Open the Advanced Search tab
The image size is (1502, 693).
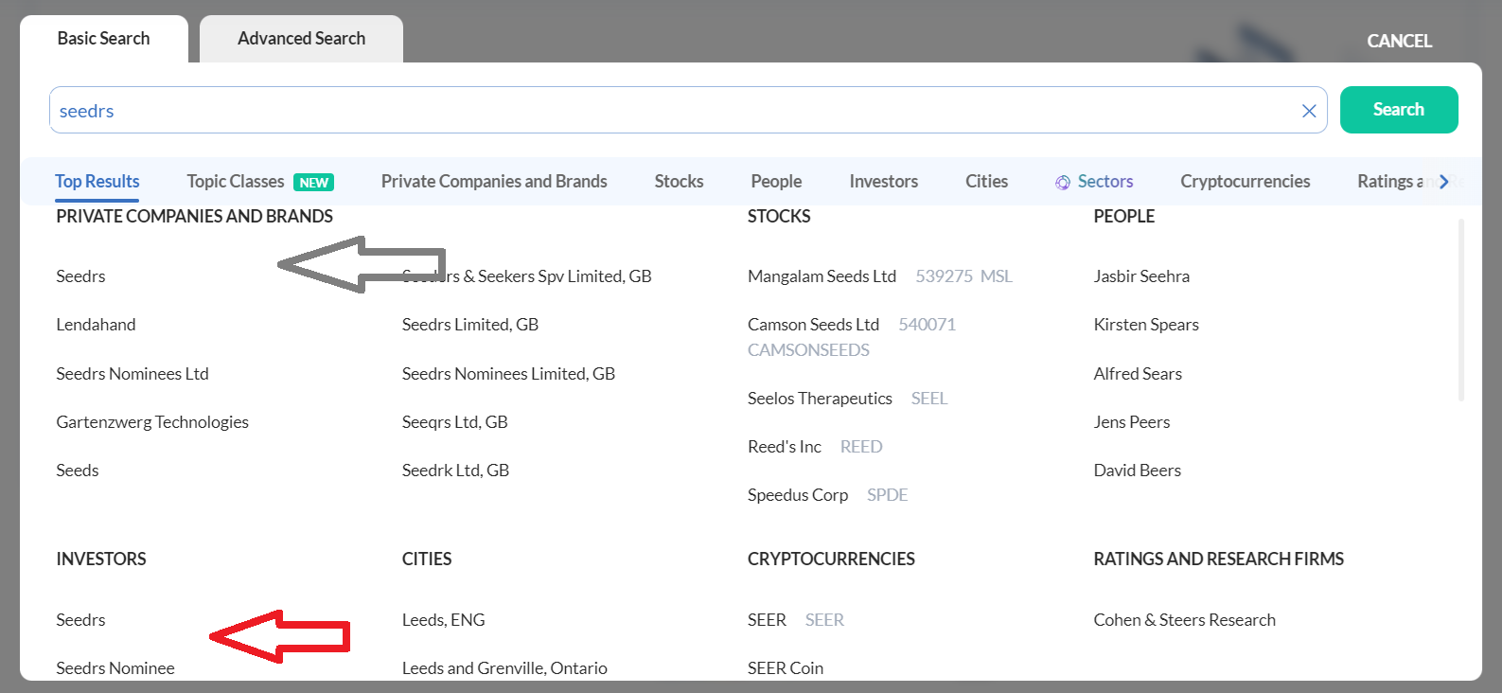(x=301, y=39)
